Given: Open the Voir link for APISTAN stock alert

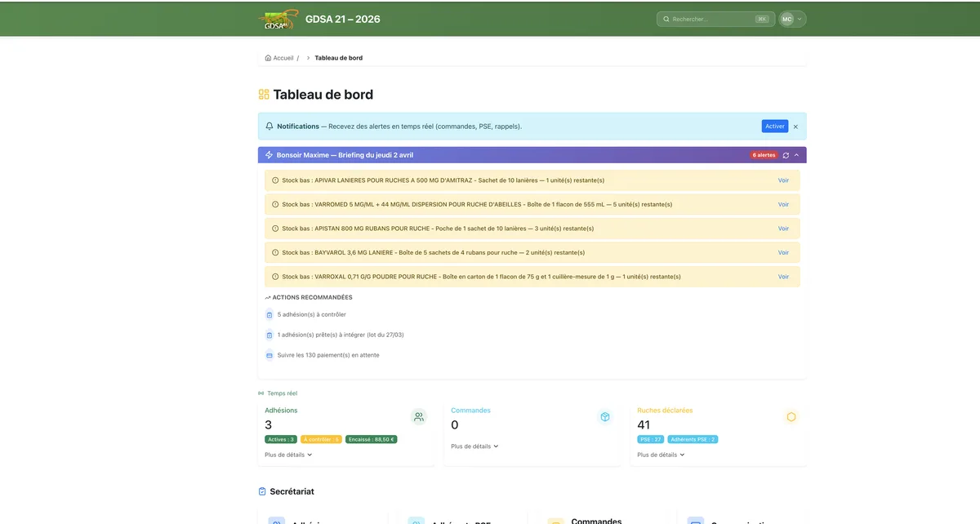Looking at the screenshot, I should (x=783, y=229).
